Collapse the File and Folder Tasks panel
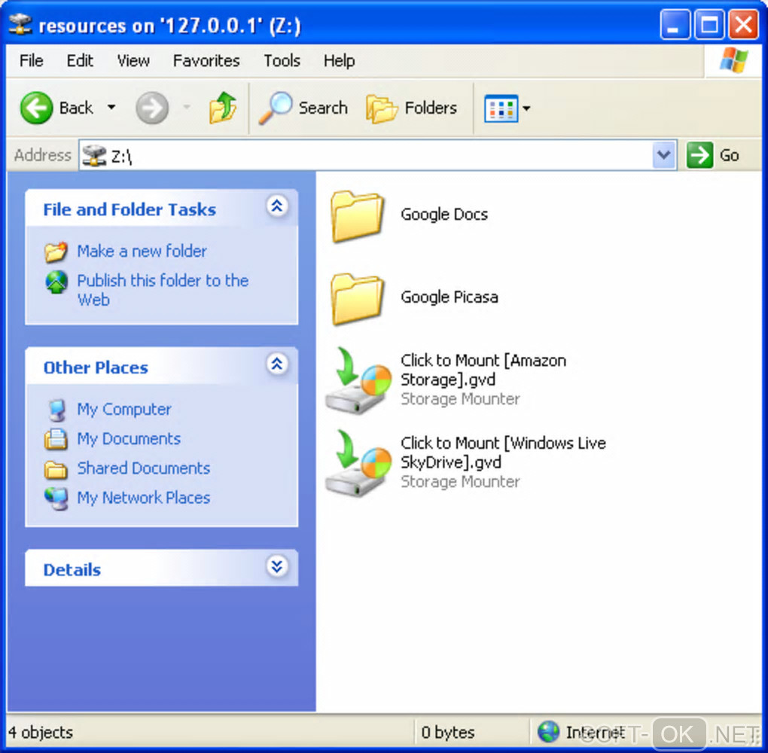 277,206
